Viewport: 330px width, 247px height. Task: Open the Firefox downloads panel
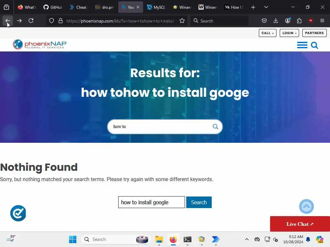point(276,21)
